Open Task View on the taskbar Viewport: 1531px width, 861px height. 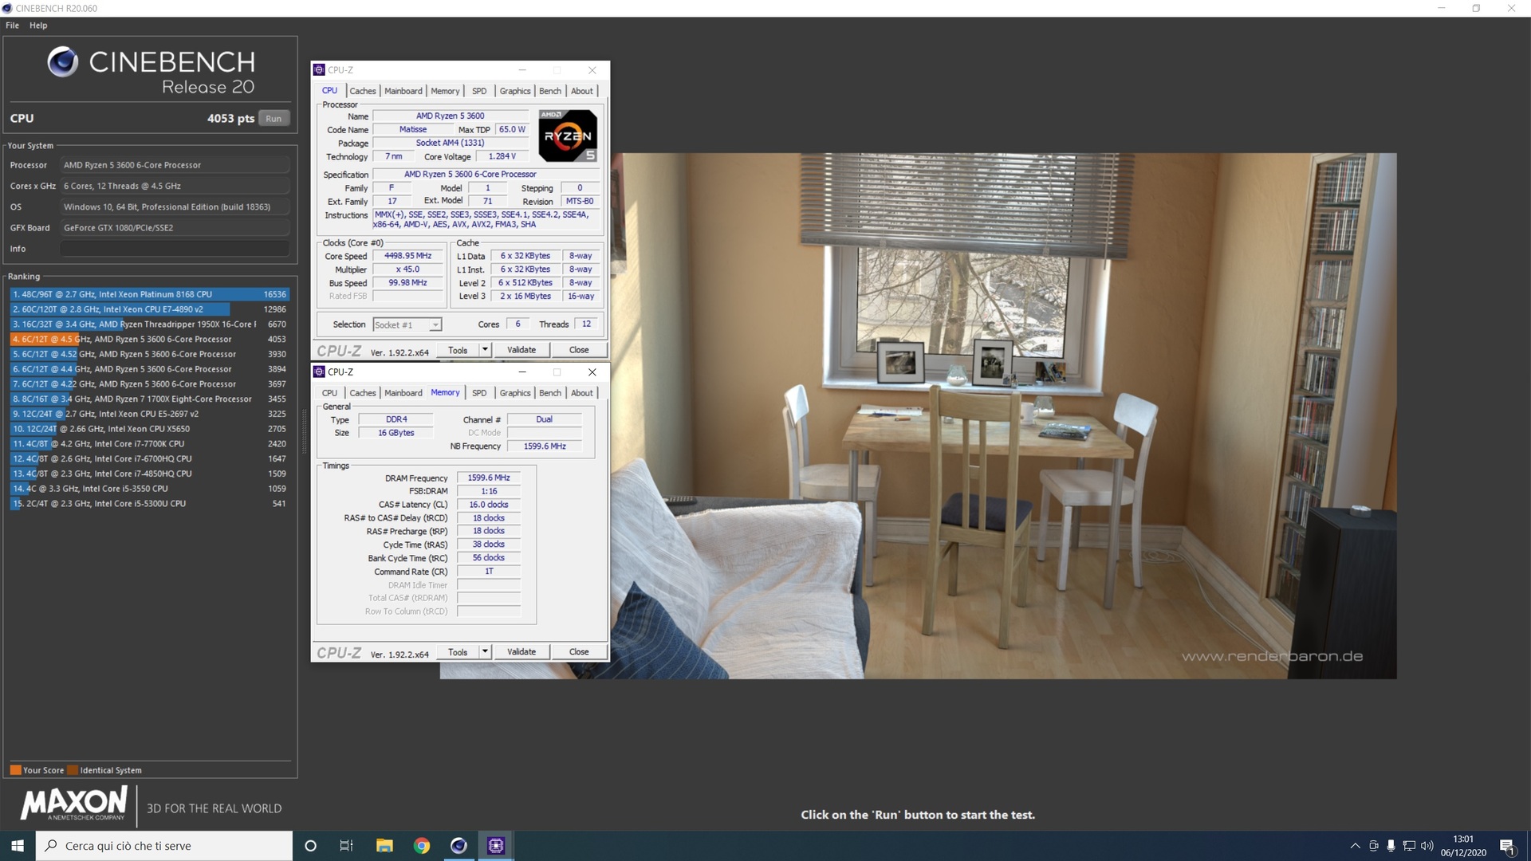coord(346,846)
